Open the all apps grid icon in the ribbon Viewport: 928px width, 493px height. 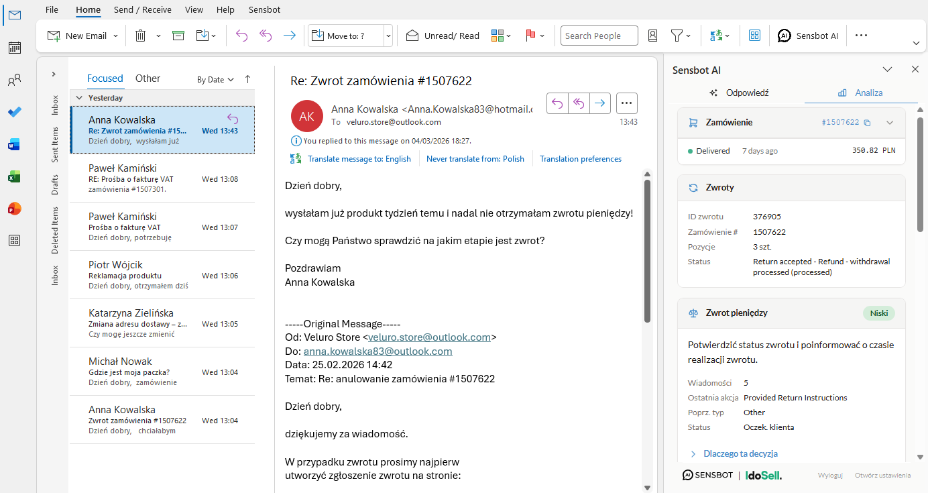pyautogui.click(x=754, y=36)
